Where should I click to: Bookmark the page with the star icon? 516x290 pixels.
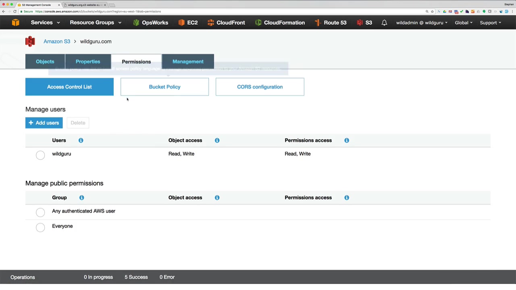pos(432,11)
